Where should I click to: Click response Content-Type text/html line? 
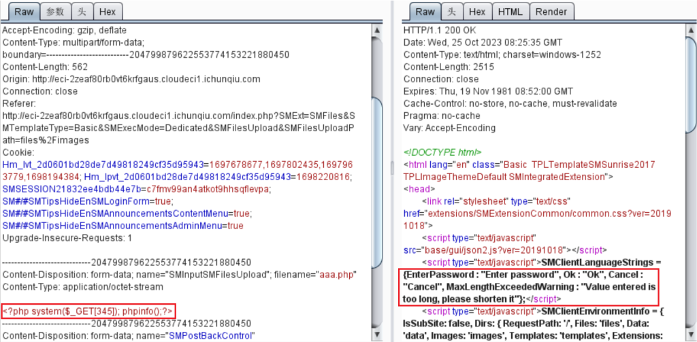502,54
